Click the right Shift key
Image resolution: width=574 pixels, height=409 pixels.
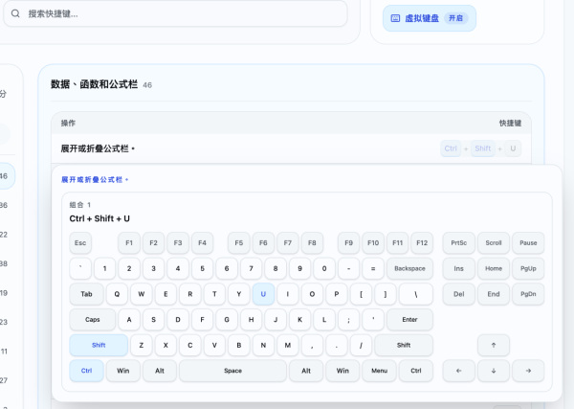[404, 345]
